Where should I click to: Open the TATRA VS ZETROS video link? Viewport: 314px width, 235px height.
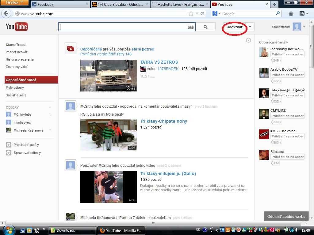coord(159,62)
